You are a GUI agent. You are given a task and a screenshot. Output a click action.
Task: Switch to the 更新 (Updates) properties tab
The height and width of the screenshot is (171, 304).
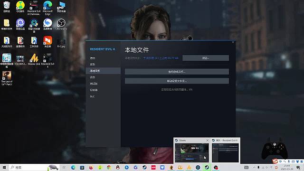103,65
